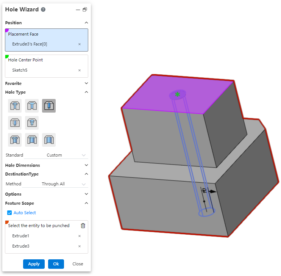The height and width of the screenshot is (276, 281).
Task: Remove Extrude1 from the punched entity list
Action: pos(79,236)
